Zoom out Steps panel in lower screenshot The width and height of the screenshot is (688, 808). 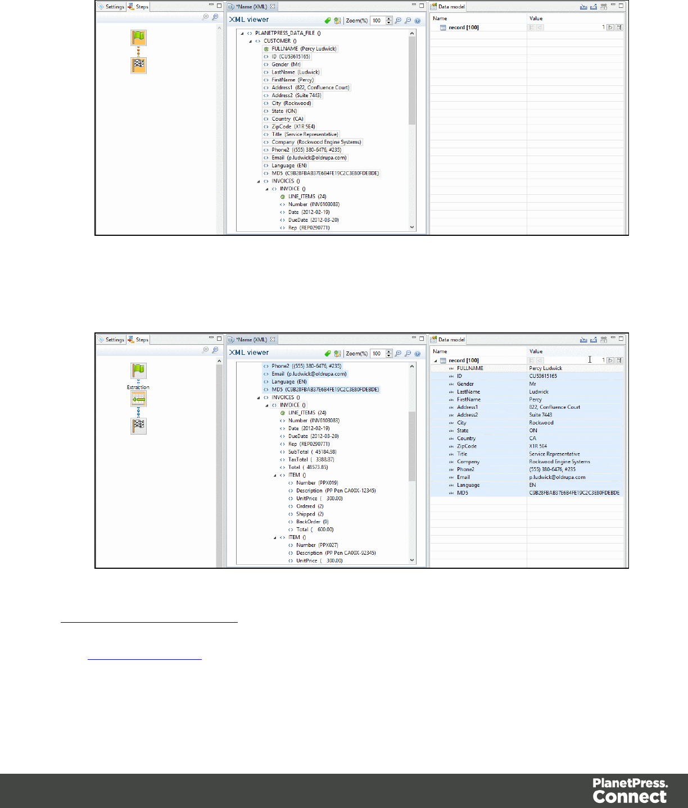[x=215, y=350]
